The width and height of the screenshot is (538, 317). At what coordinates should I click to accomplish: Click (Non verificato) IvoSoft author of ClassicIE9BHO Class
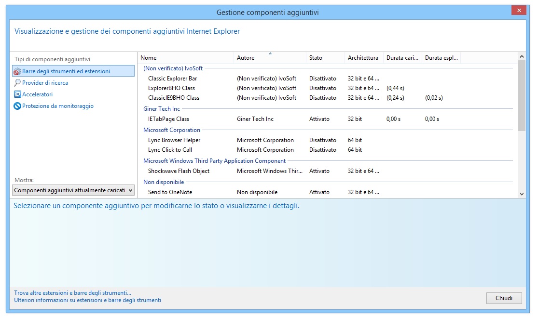(x=267, y=98)
